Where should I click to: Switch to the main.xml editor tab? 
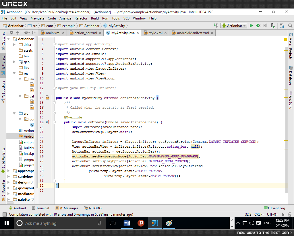click(x=53, y=33)
